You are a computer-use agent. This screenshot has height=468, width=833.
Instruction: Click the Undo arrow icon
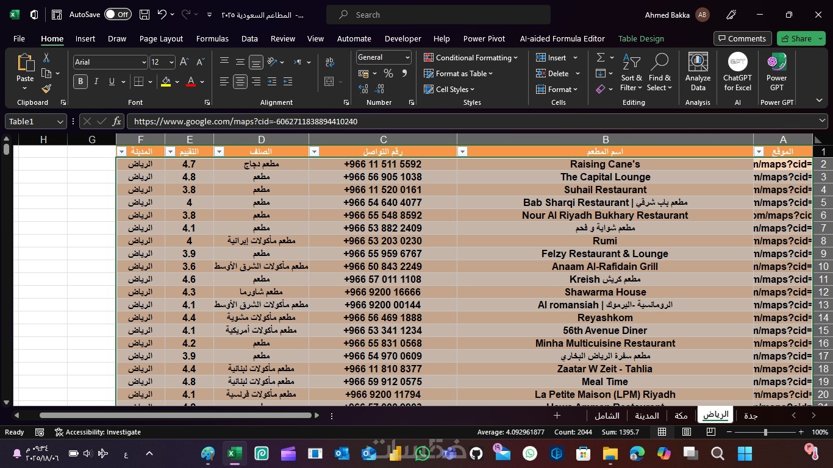click(x=162, y=15)
